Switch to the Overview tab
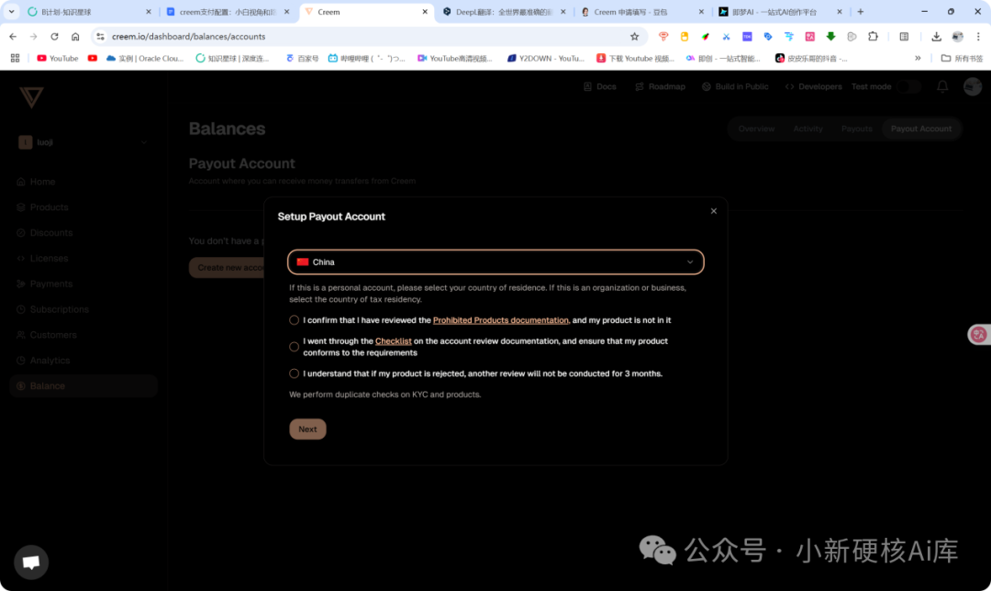The height and width of the screenshot is (591, 991). (756, 128)
